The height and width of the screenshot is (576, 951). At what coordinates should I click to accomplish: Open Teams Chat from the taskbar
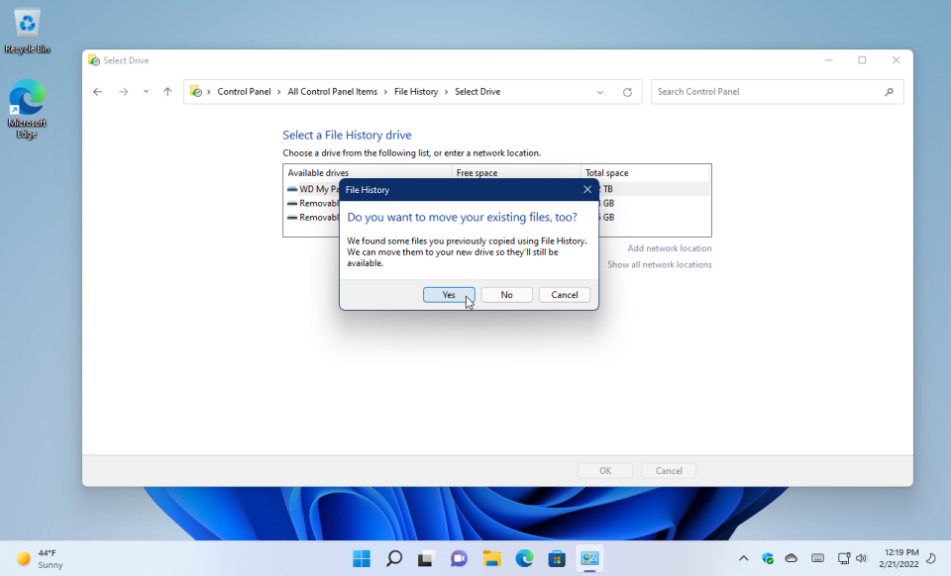coord(459,557)
